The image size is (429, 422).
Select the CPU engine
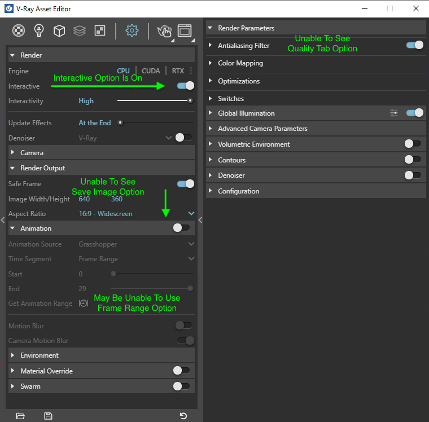coord(123,71)
